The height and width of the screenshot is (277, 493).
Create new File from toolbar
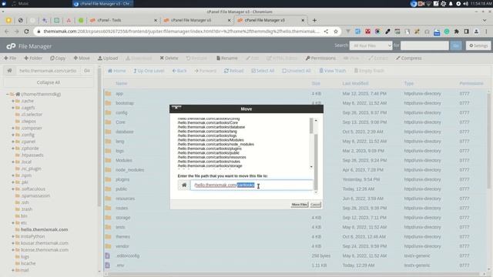point(10,58)
